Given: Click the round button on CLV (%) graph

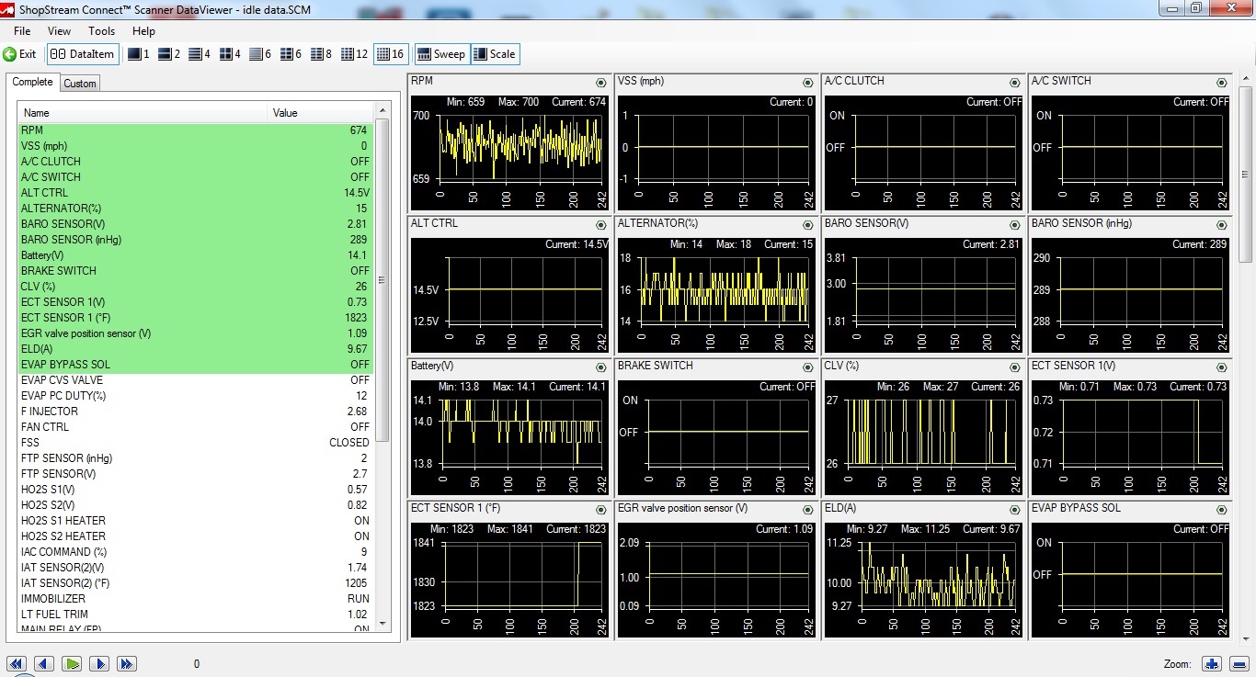Looking at the screenshot, I should point(1015,367).
